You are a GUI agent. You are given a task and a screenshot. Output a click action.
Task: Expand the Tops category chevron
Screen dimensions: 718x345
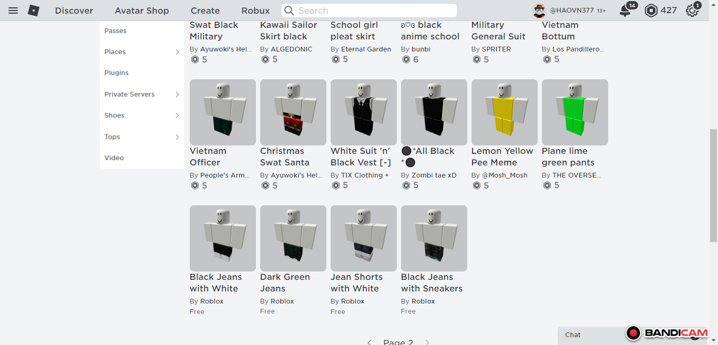tap(177, 137)
